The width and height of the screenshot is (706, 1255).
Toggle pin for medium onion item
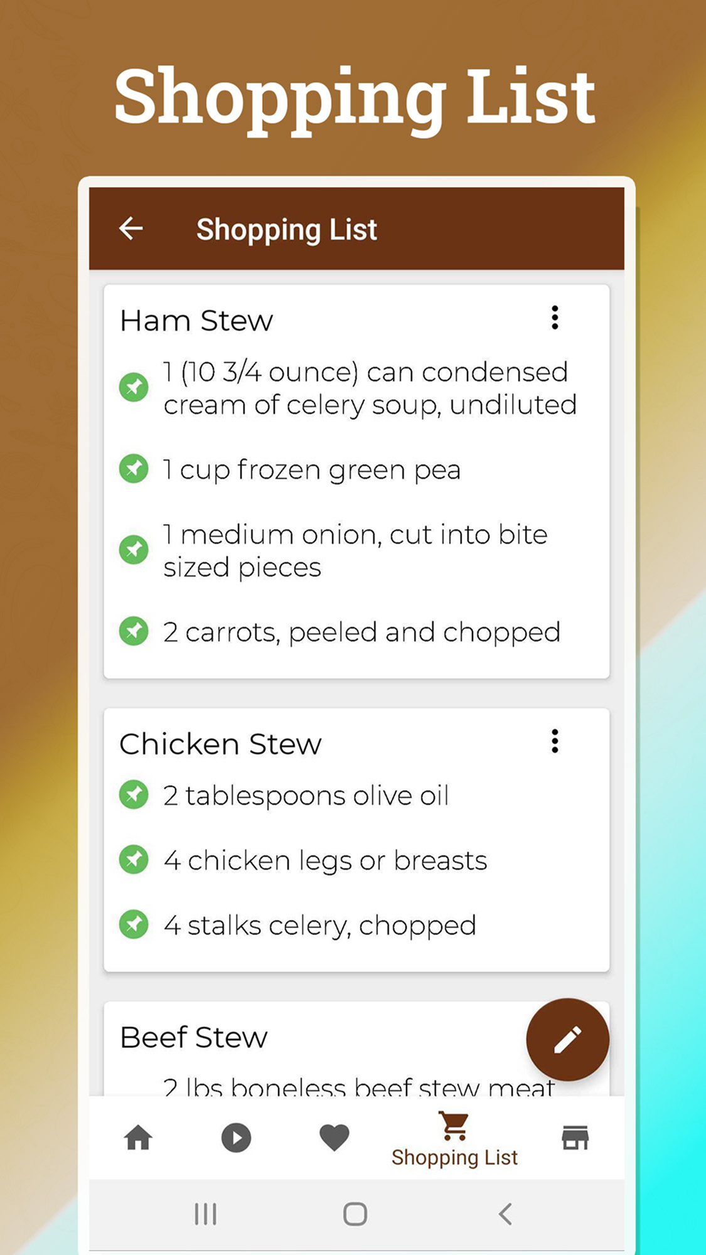134,550
